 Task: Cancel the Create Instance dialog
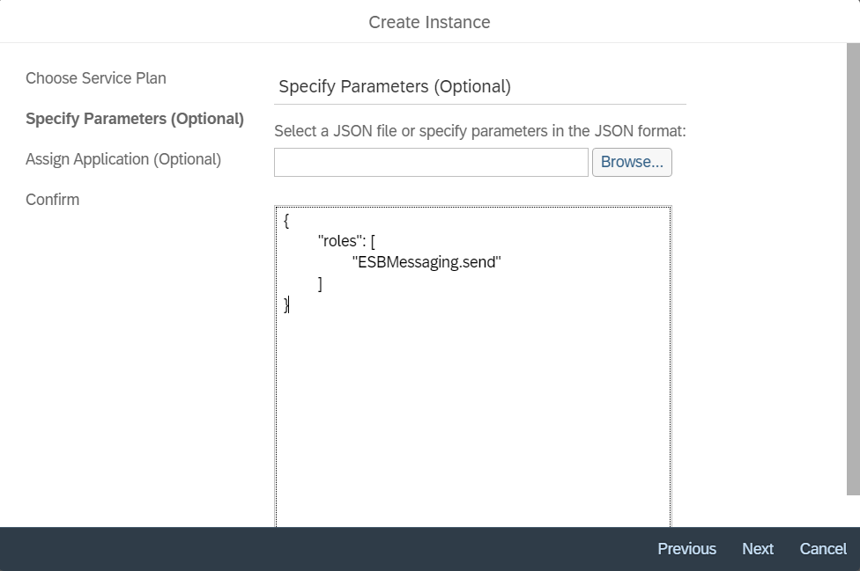[x=822, y=549]
